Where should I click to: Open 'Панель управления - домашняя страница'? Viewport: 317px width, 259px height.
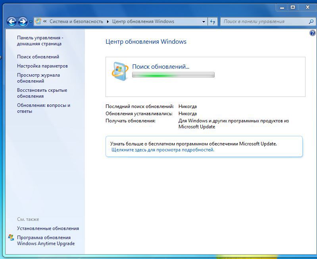click(x=40, y=41)
